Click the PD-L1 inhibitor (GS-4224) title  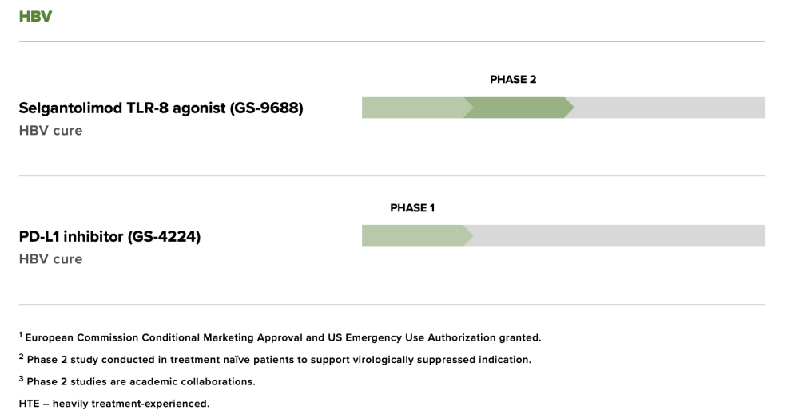[x=109, y=236]
